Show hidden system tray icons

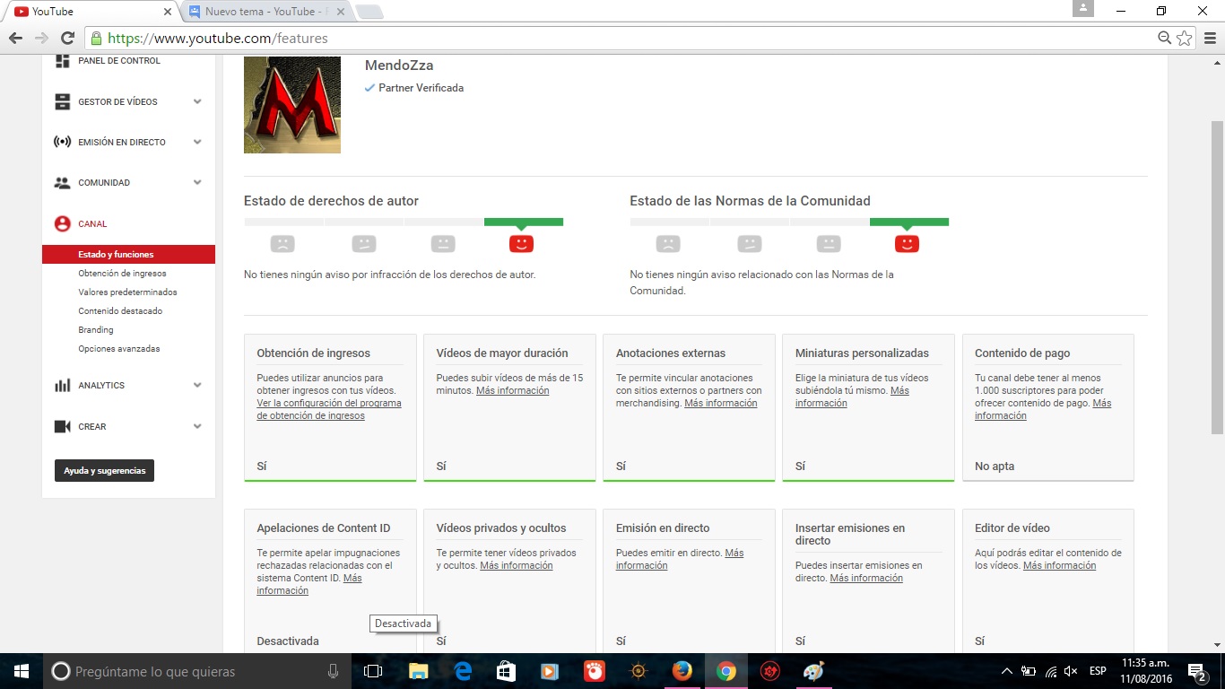(x=1006, y=671)
